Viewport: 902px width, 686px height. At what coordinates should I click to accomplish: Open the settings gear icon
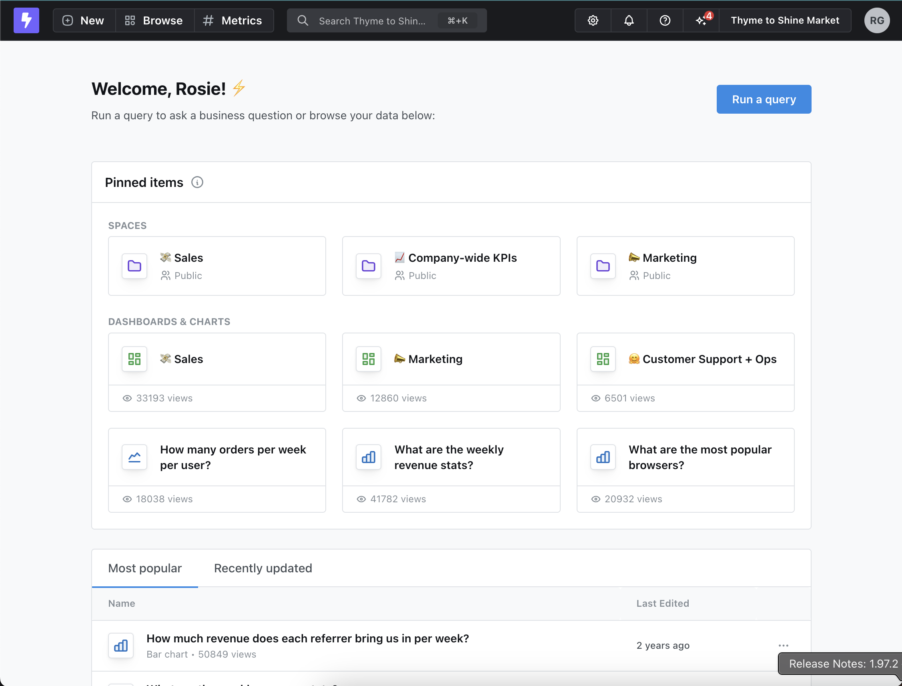(593, 20)
